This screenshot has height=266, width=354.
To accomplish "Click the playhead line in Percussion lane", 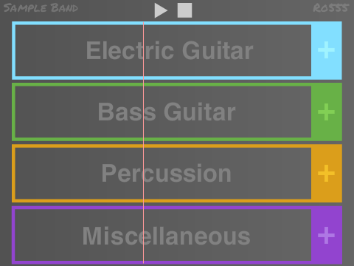I will pos(144,174).
